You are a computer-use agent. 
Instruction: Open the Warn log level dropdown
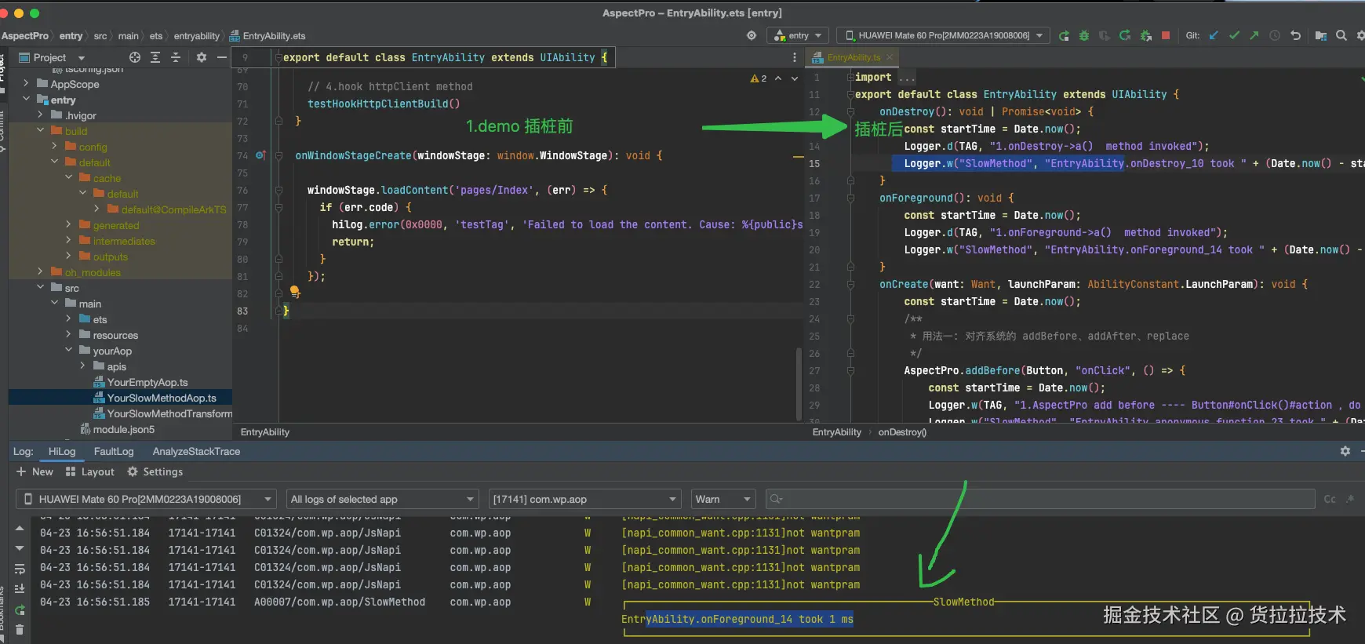pos(723,499)
